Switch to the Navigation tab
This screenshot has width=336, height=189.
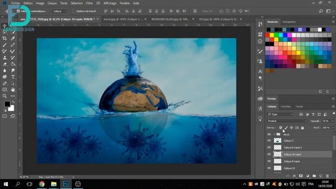289,22
